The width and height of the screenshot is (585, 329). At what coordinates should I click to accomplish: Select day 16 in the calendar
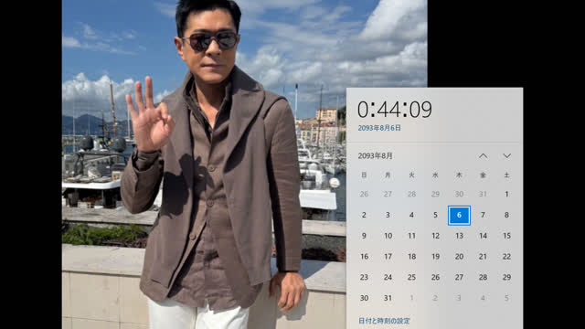tap(364, 257)
